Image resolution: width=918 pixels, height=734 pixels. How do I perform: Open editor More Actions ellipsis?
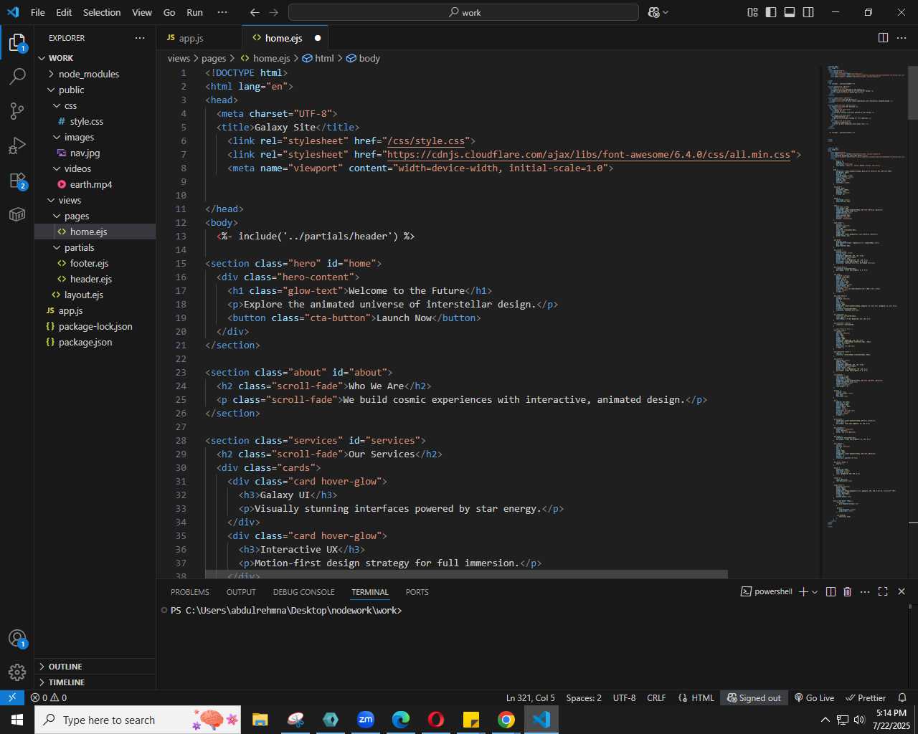(902, 38)
